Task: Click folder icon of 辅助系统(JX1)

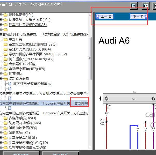Action: coord(5,133)
